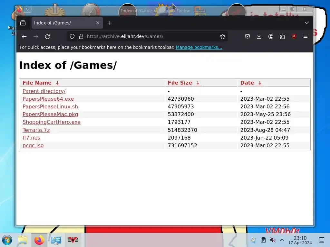The width and height of the screenshot is (330, 247).
Task: Open the Firefox titlebar window menu icon
Action: (19, 9)
